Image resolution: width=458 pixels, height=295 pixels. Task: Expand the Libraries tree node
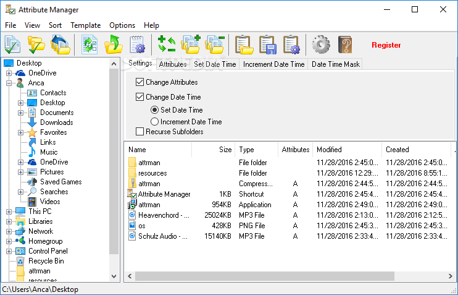(9, 221)
